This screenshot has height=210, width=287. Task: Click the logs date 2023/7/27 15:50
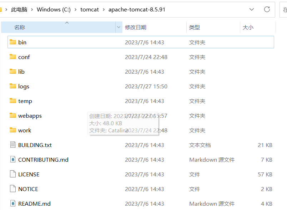(x=146, y=86)
